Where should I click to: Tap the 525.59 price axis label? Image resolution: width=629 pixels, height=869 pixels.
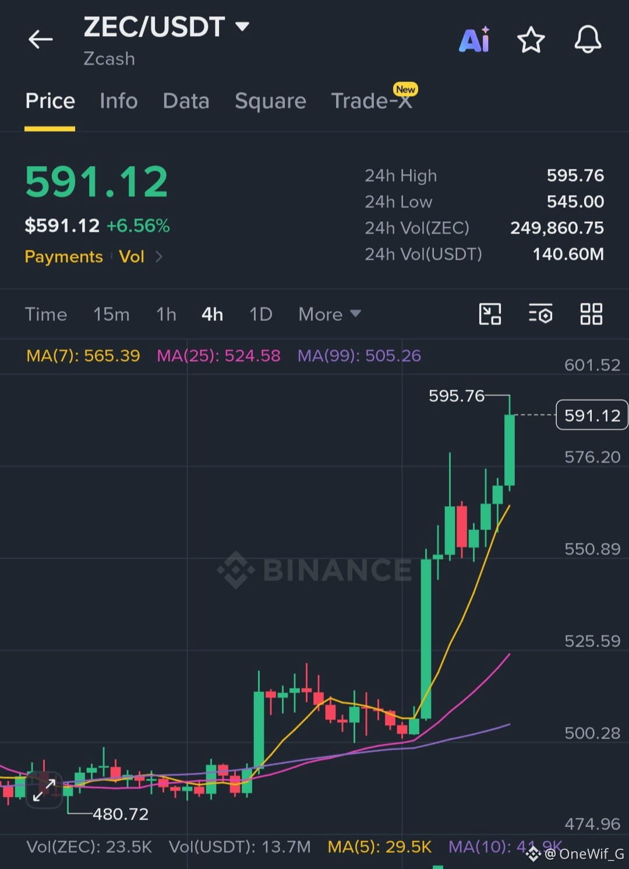(x=592, y=641)
